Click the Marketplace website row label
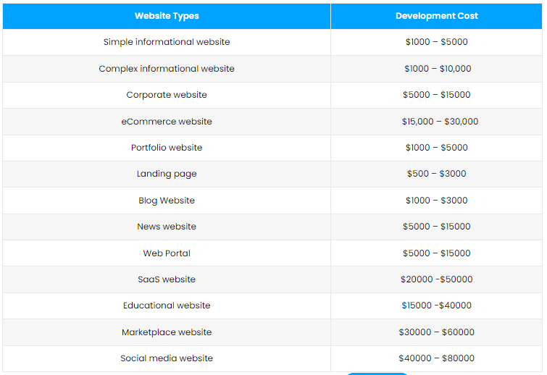 point(167,332)
